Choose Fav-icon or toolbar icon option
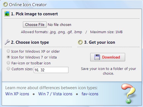 pyautogui.click(x=8, y=63)
